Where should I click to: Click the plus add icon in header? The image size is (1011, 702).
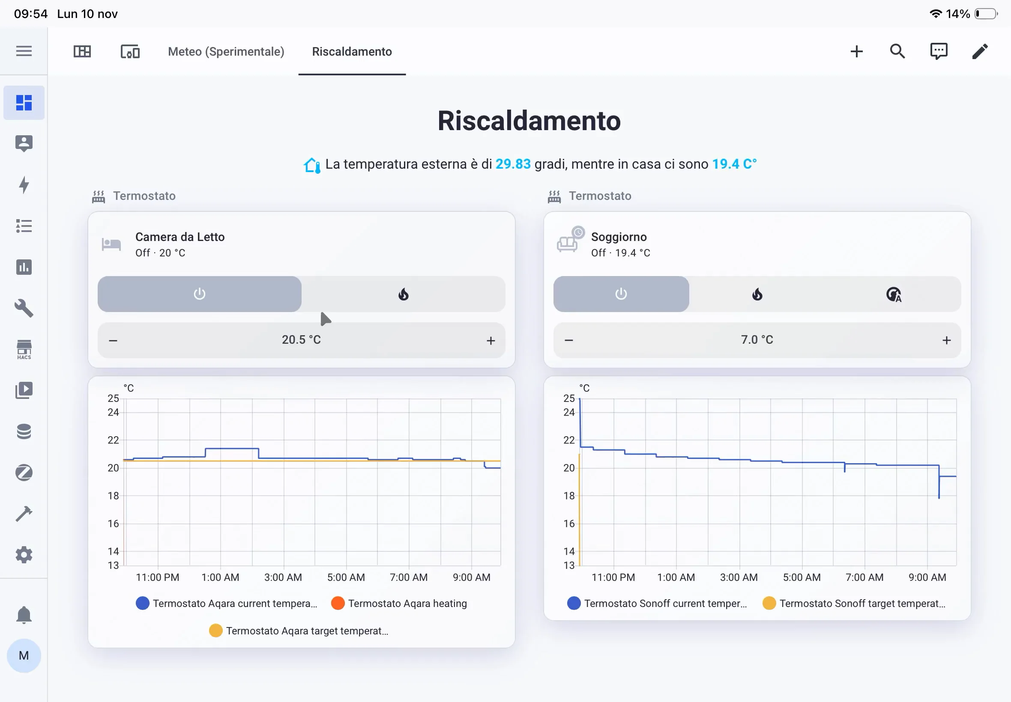[856, 51]
